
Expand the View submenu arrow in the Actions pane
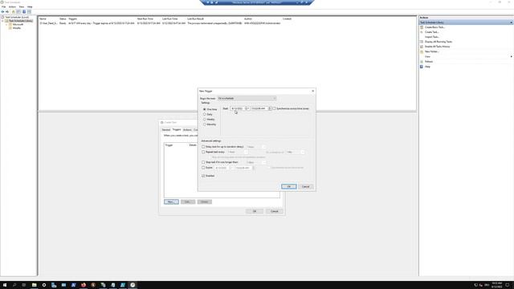511,57
